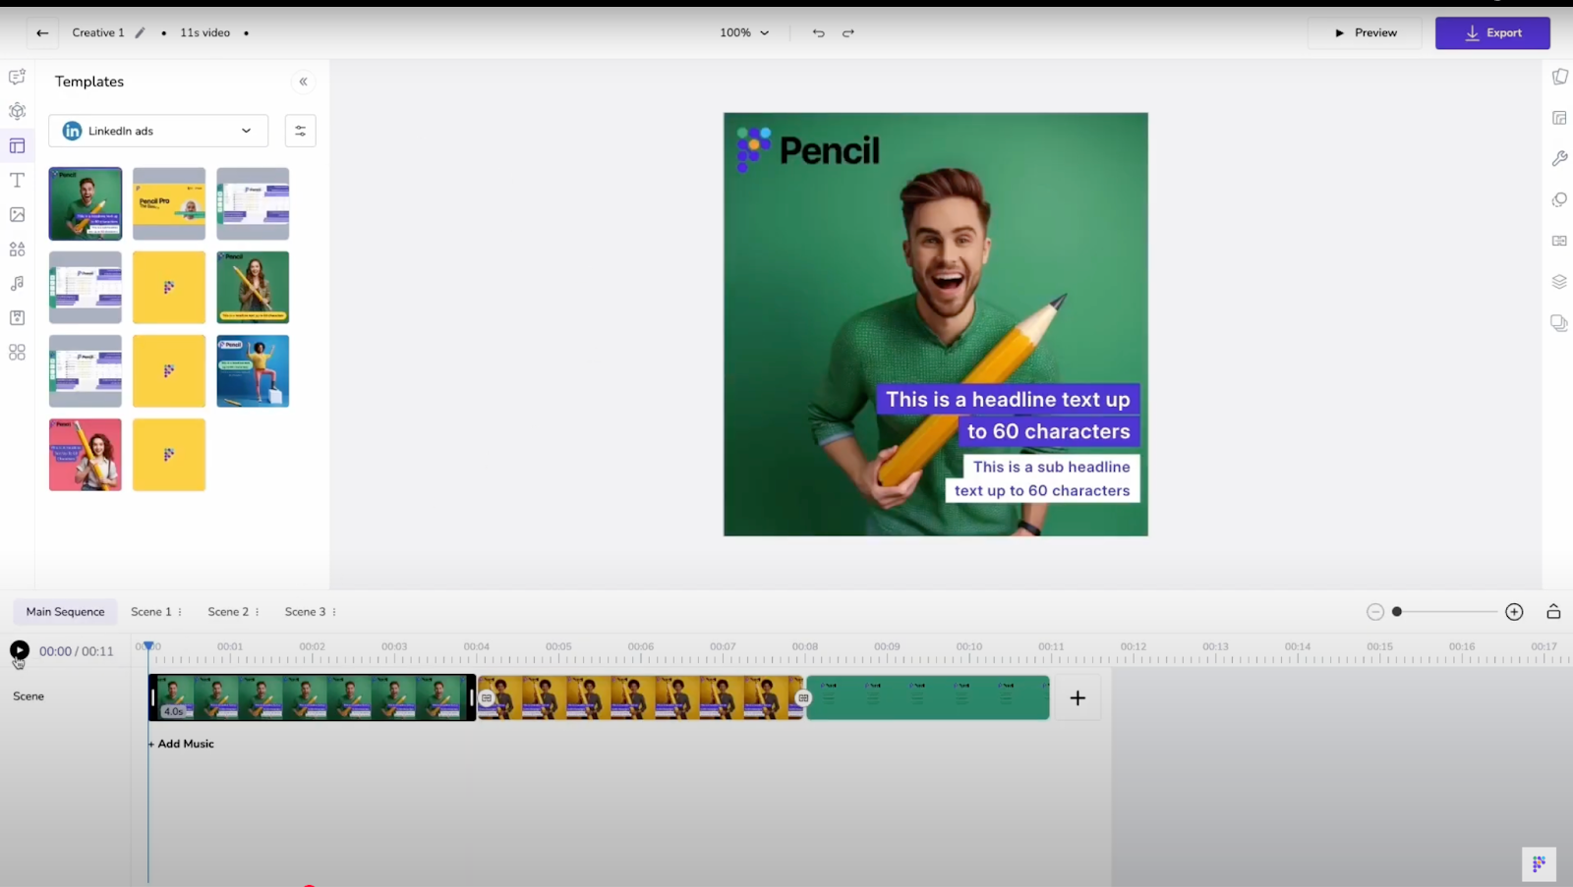Click the Export button
1573x887 pixels.
click(x=1492, y=32)
